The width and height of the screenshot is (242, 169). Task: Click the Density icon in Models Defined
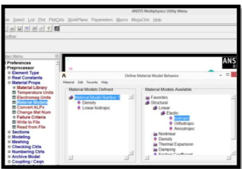pyautogui.click(x=79, y=102)
